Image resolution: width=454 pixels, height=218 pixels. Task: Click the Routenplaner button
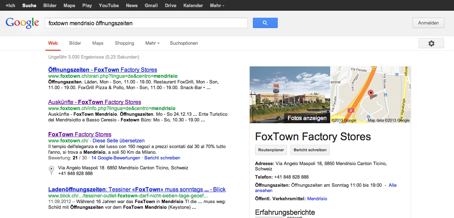(271, 150)
